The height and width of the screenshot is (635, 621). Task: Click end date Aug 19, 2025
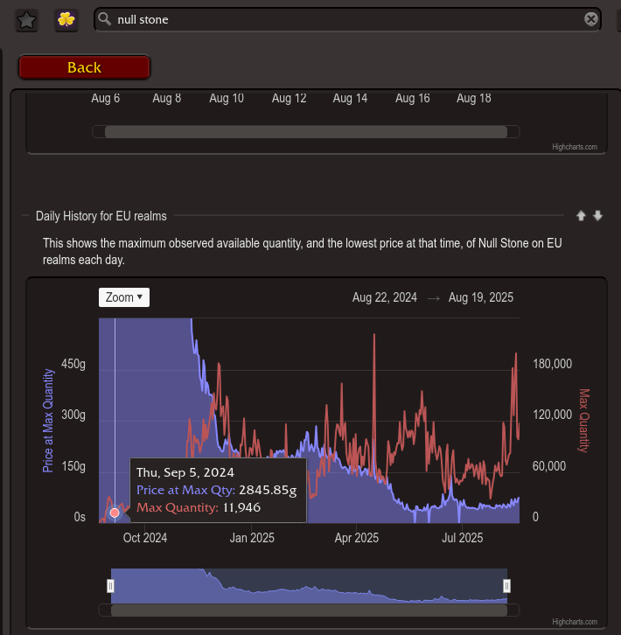pos(481,297)
